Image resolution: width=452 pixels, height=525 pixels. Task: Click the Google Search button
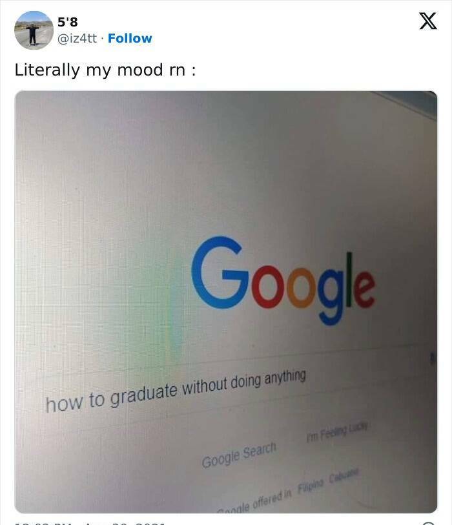pyautogui.click(x=239, y=455)
